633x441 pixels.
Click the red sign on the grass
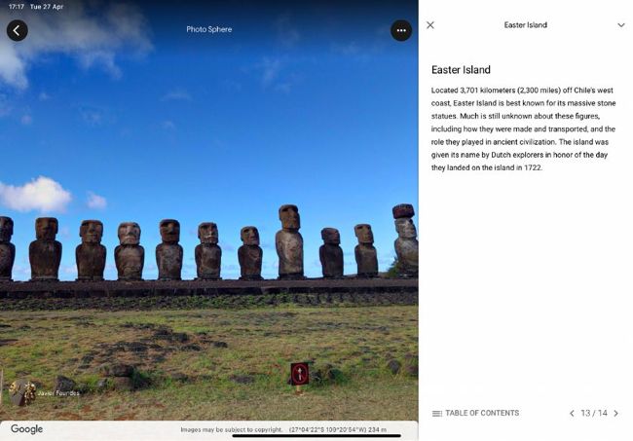pos(300,374)
